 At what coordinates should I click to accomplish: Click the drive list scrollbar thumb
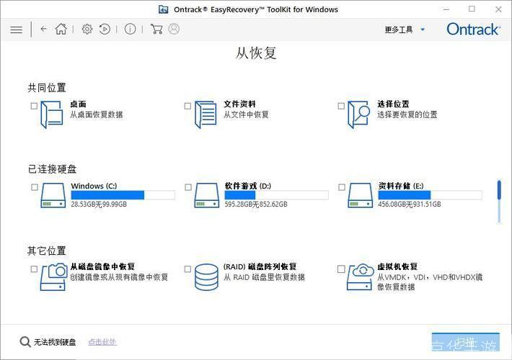499,190
